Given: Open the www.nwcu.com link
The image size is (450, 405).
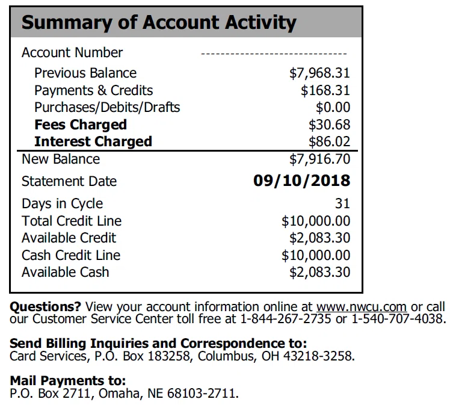Looking at the screenshot, I should pyautogui.click(x=362, y=306).
